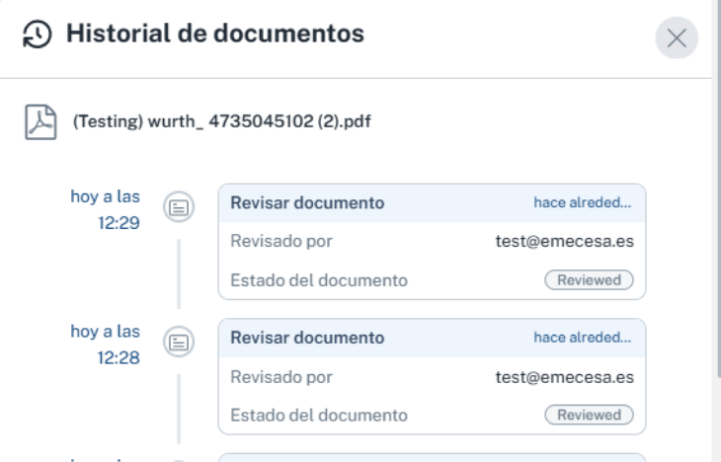The height and width of the screenshot is (462, 721).
Task: Click test@emecesa.es in the 12:28 card
Action: (x=564, y=376)
